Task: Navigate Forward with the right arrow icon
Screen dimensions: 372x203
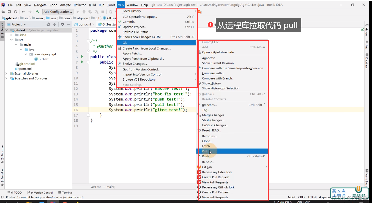Action: (x=30, y=12)
